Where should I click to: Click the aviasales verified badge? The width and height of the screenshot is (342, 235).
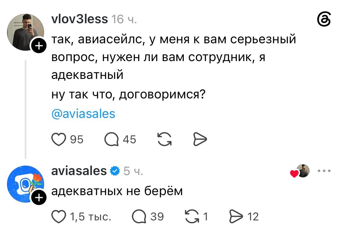(114, 171)
